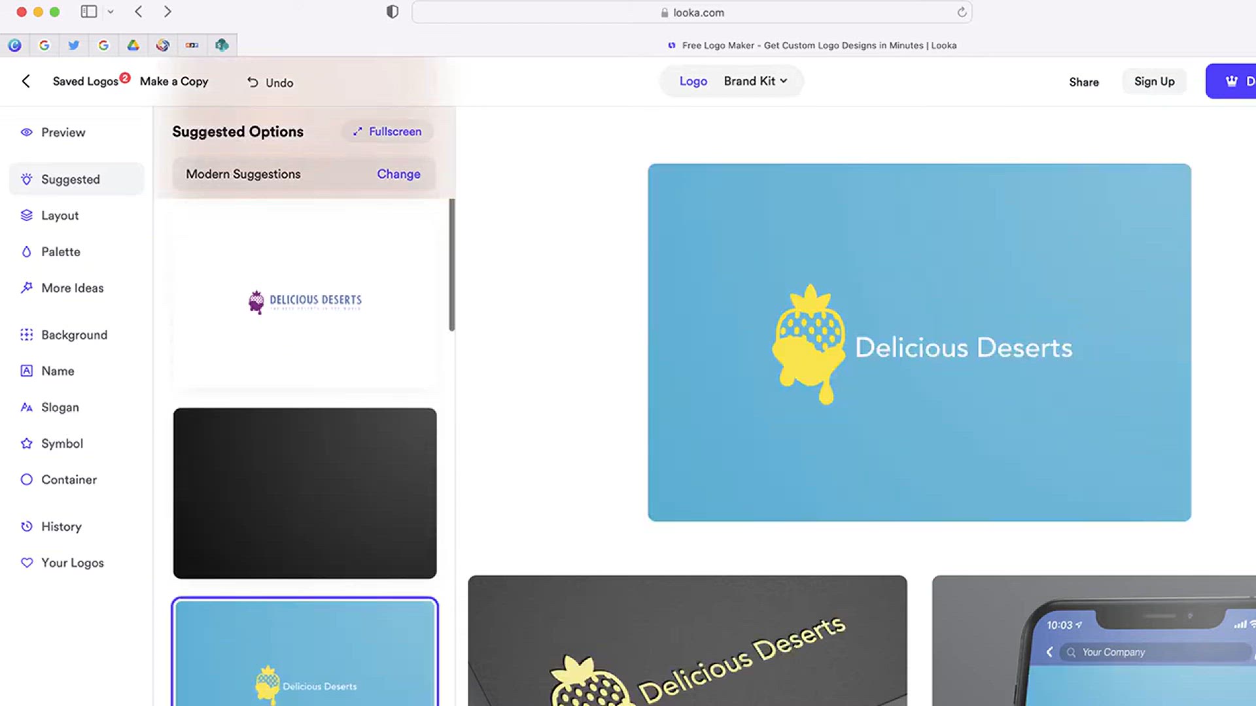Viewport: 1256px width, 706px height.
Task: Navigate forward in Safari history
Action: coord(167,11)
